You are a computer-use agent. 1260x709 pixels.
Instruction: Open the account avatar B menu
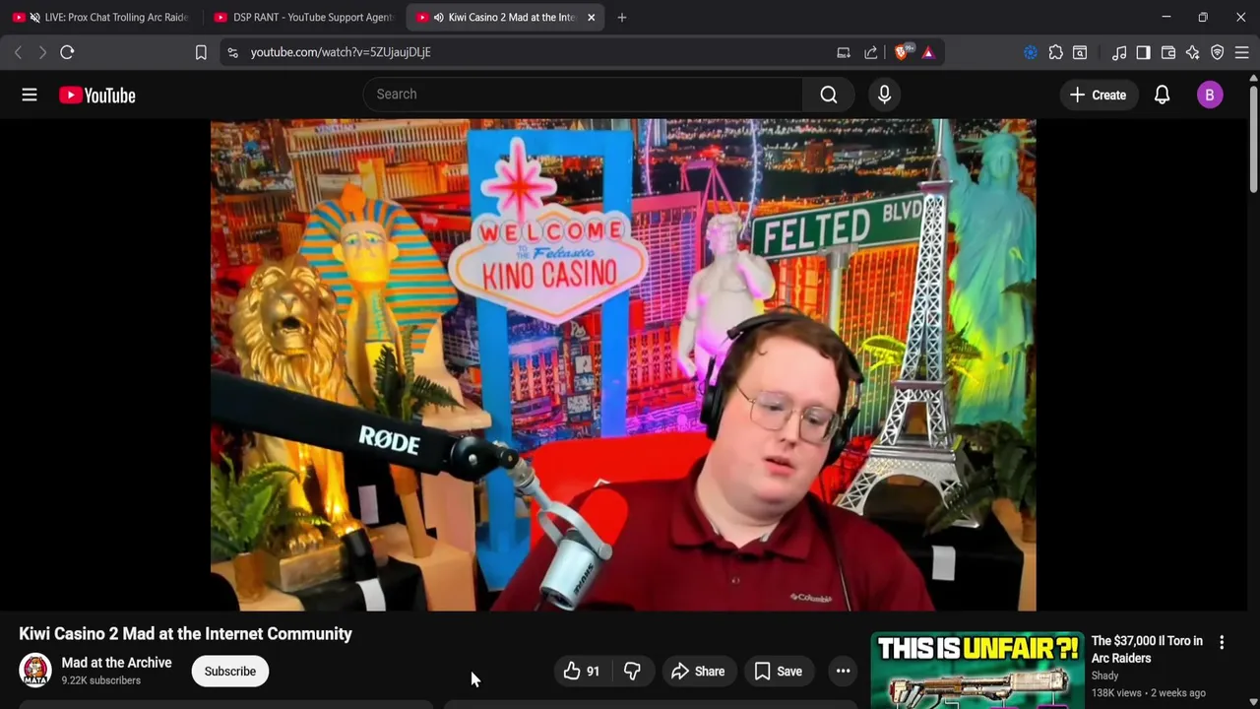[1210, 95]
